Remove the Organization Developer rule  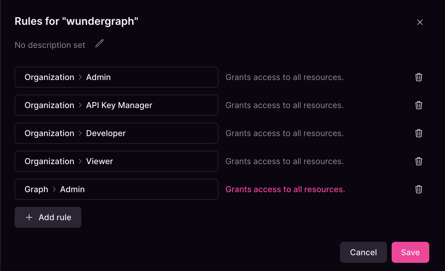[x=419, y=133]
